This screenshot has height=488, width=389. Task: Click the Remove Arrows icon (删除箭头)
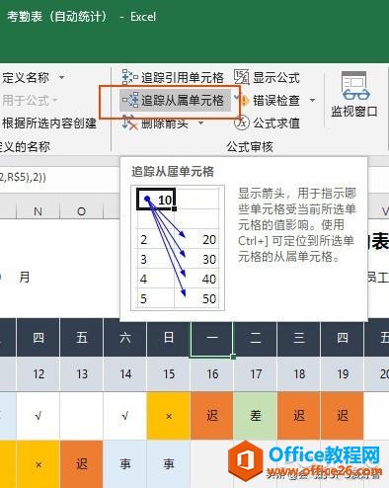click(x=129, y=122)
